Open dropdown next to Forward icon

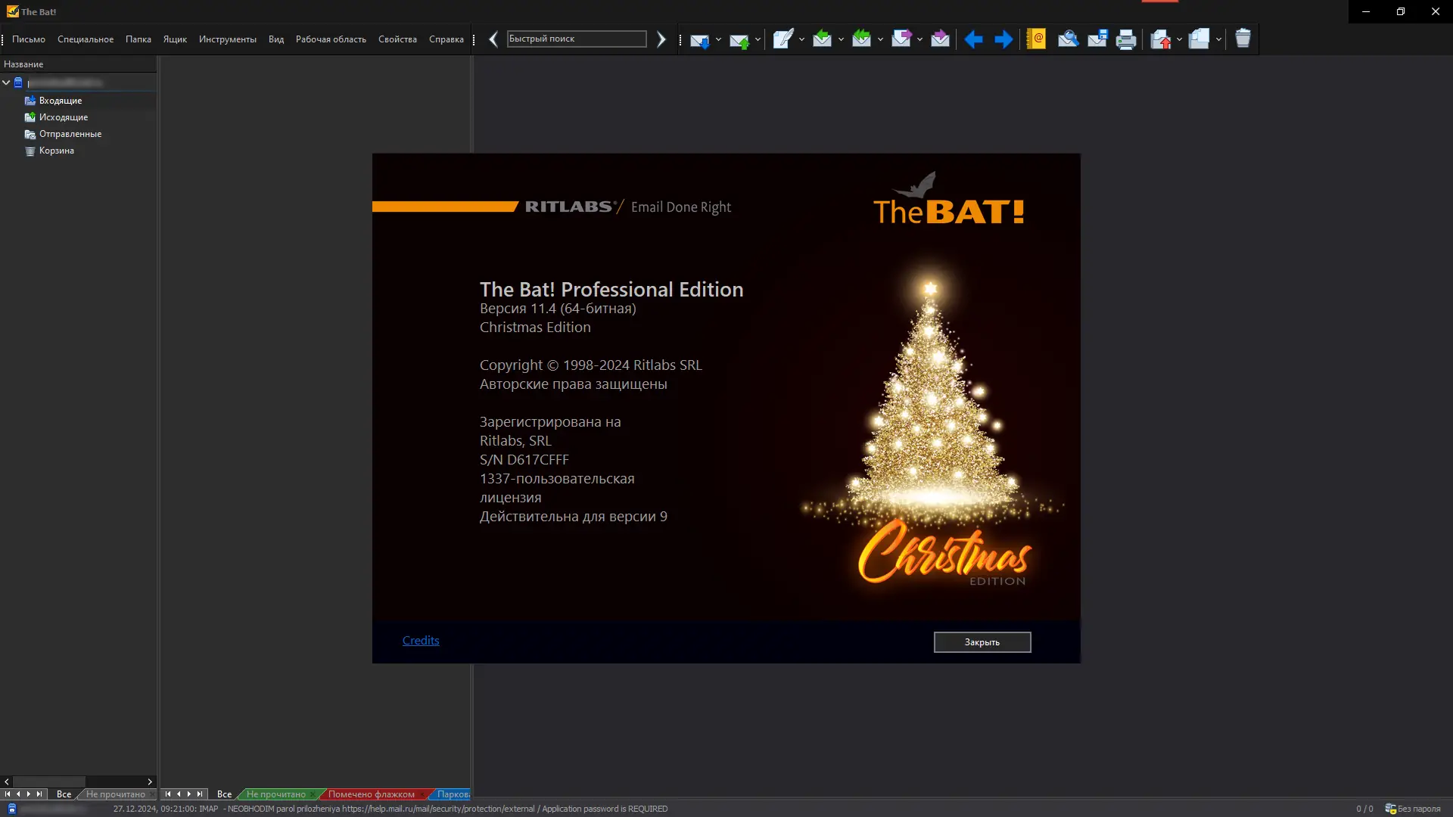click(x=919, y=39)
